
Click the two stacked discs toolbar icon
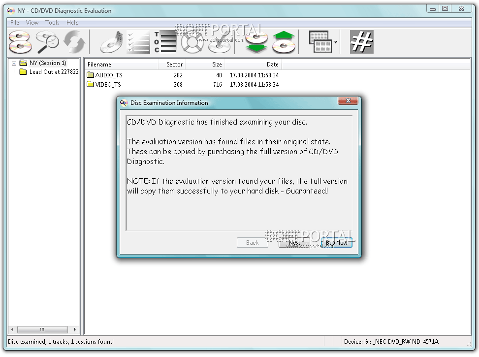click(x=20, y=42)
